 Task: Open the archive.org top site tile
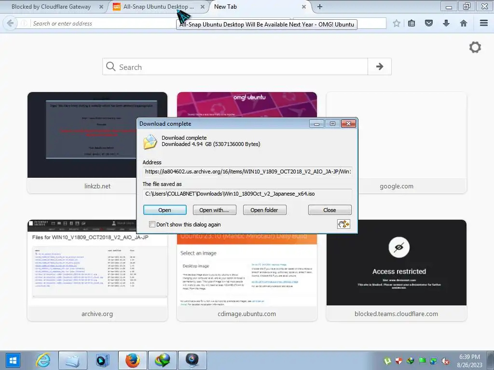(97, 270)
